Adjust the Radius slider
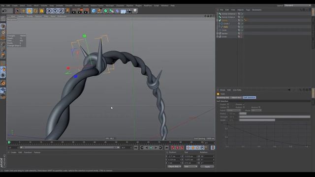 275,114
